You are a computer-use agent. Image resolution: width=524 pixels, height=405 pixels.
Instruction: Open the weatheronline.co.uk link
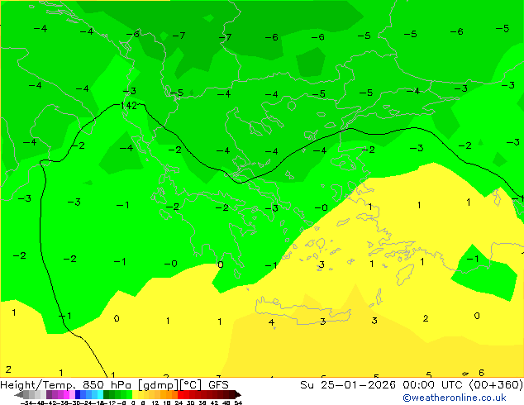coord(454,398)
